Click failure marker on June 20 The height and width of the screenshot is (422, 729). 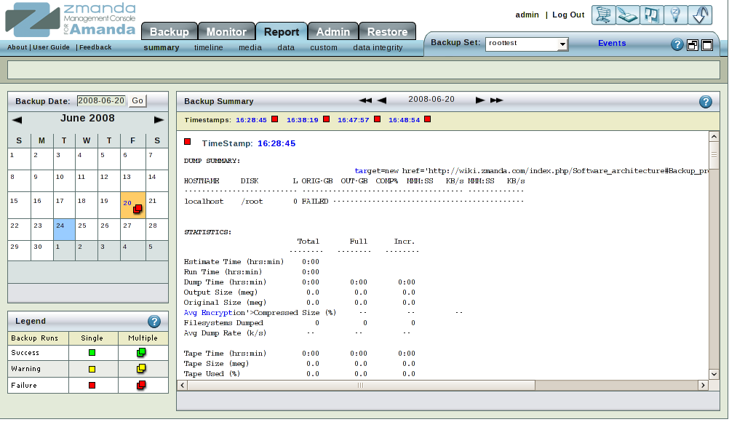click(138, 209)
